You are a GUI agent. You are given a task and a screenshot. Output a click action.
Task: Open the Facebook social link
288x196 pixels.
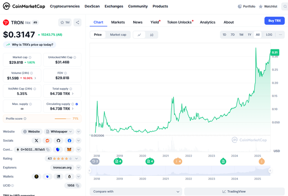tap(69, 141)
